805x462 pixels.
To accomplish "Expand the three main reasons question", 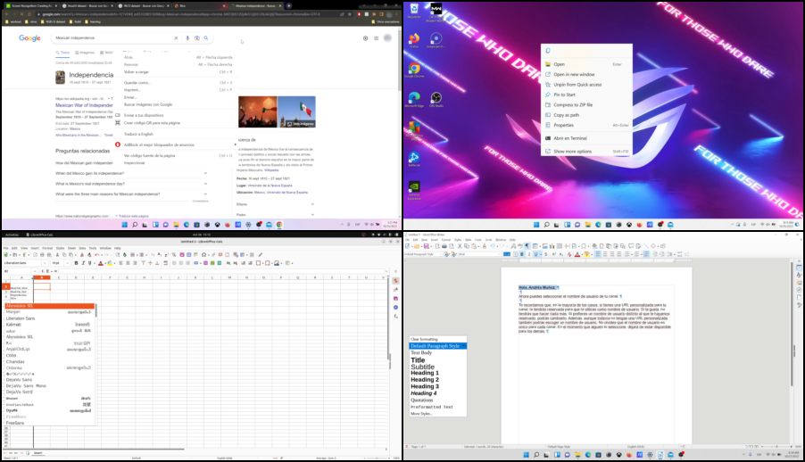I will pos(205,194).
